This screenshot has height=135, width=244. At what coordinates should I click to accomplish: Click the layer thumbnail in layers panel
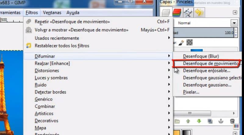click(x=196, y=51)
